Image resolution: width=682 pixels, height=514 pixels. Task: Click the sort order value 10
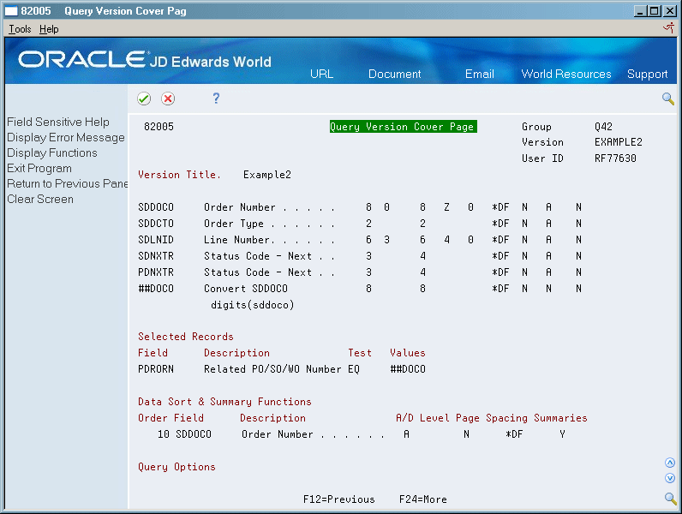tap(164, 434)
